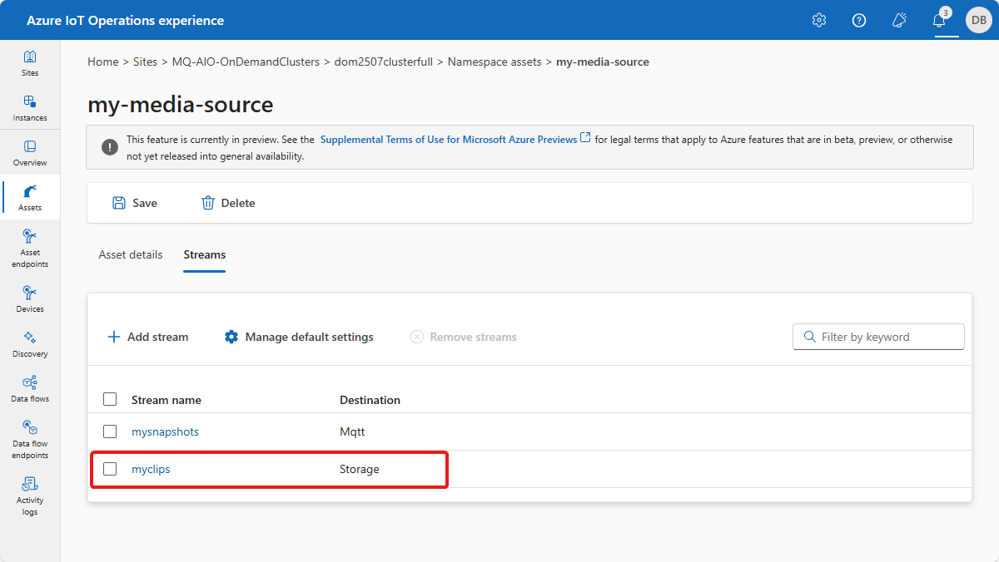Image resolution: width=999 pixels, height=562 pixels.
Task: Go to Home breadcrumb
Action: pos(103,62)
